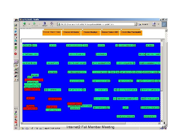
Task: Click the red ePerson node
Action: click(30, 98)
